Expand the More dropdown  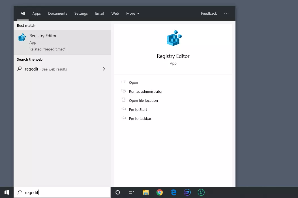[133, 14]
